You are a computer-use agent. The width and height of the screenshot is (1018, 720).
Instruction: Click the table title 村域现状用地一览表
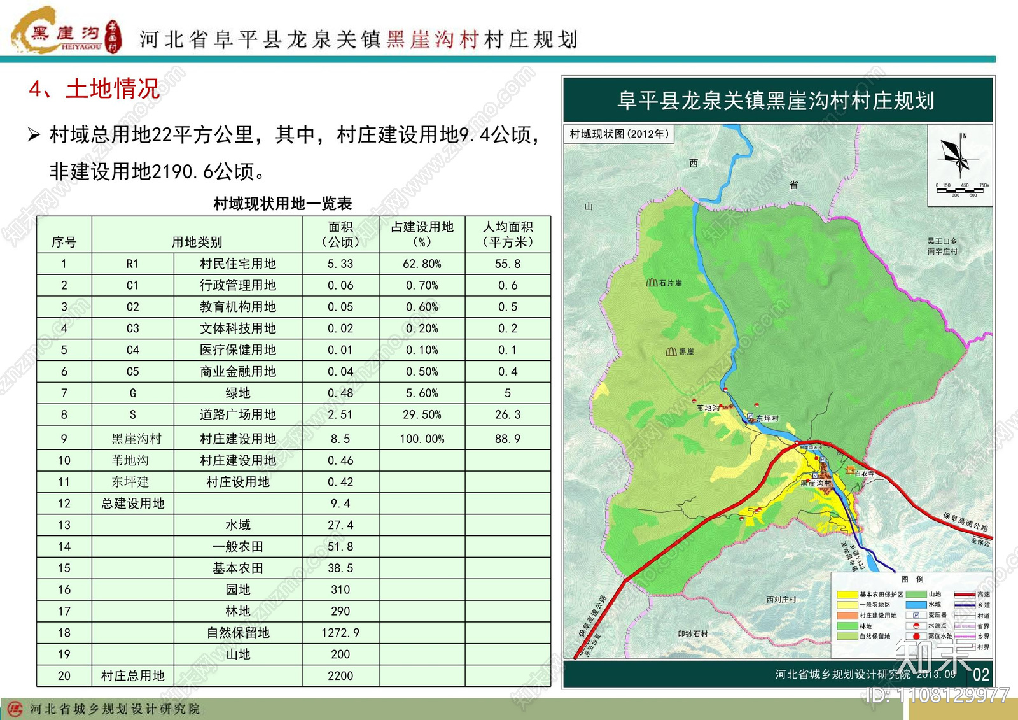click(x=282, y=204)
